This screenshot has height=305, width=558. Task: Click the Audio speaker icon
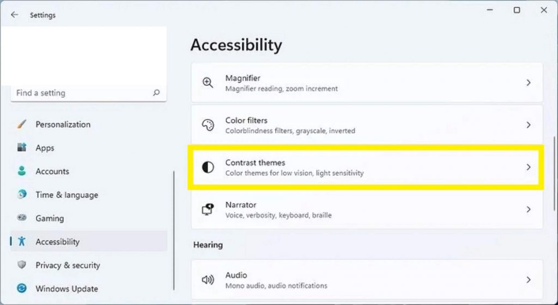pyautogui.click(x=208, y=280)
